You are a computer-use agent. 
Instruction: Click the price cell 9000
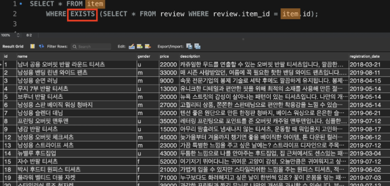pos(169,81)
